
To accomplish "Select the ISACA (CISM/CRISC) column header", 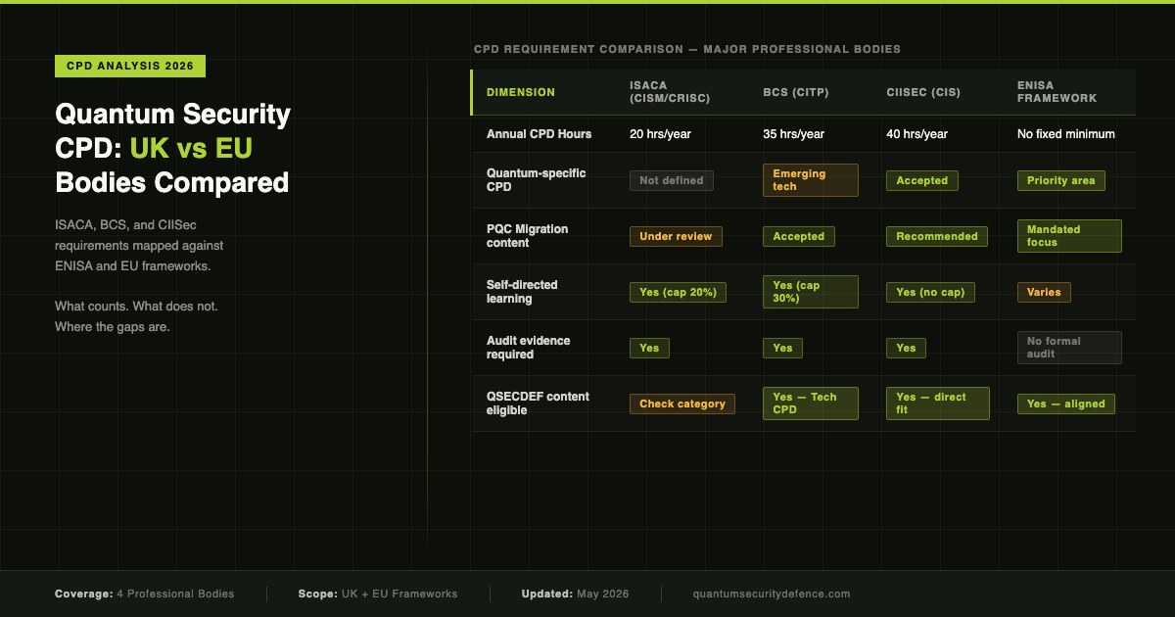I will 670,92.
